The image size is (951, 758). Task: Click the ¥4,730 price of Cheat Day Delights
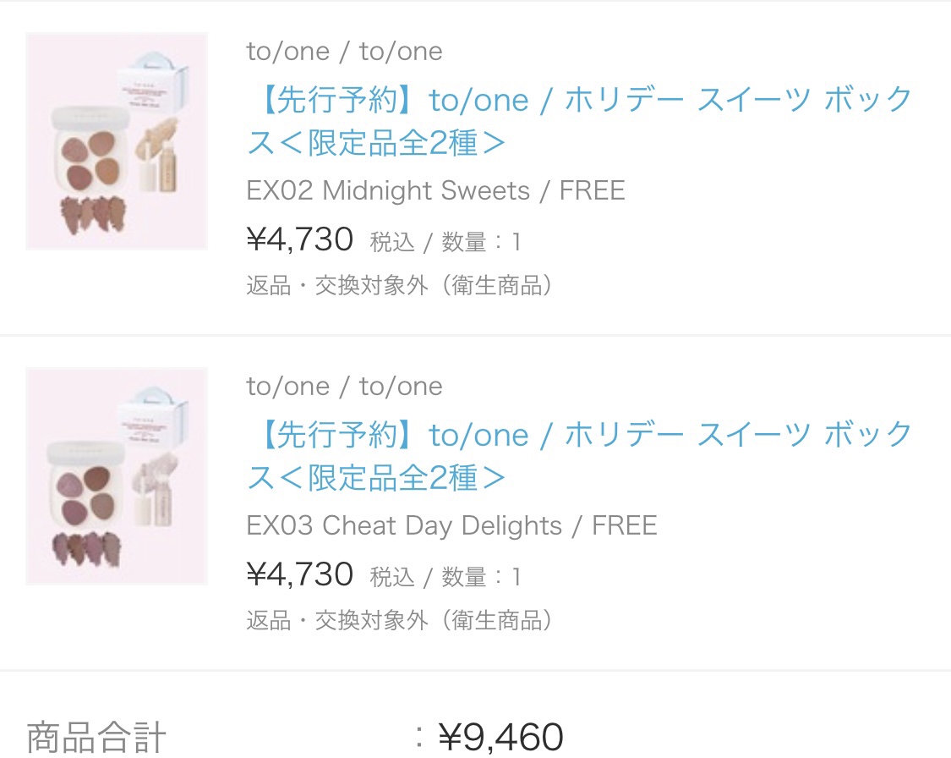[x=299, y=574]
